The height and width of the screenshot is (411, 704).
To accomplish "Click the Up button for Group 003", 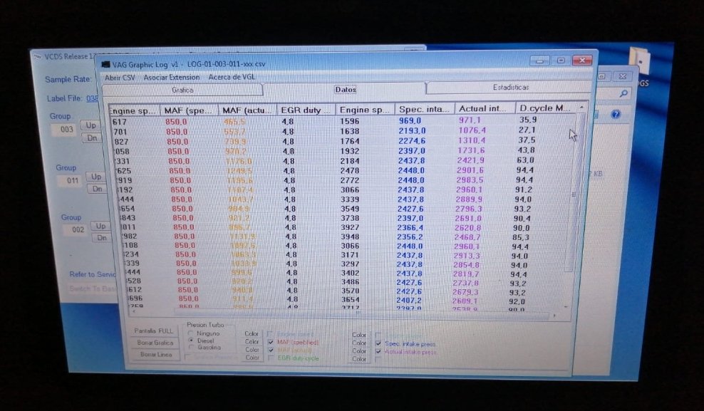I will click(x=90, y=125).
